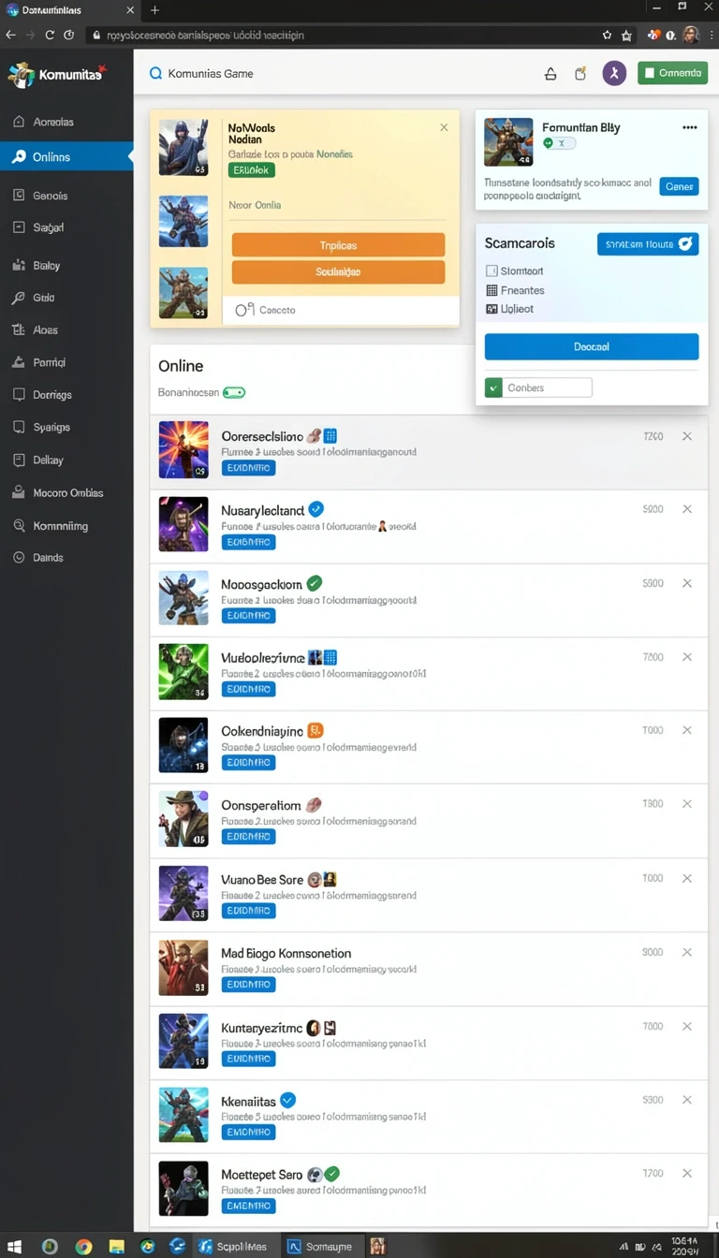Close the yellow NolWoals Nodian card
Screen dimensions: 719x1258
point(444,127)
